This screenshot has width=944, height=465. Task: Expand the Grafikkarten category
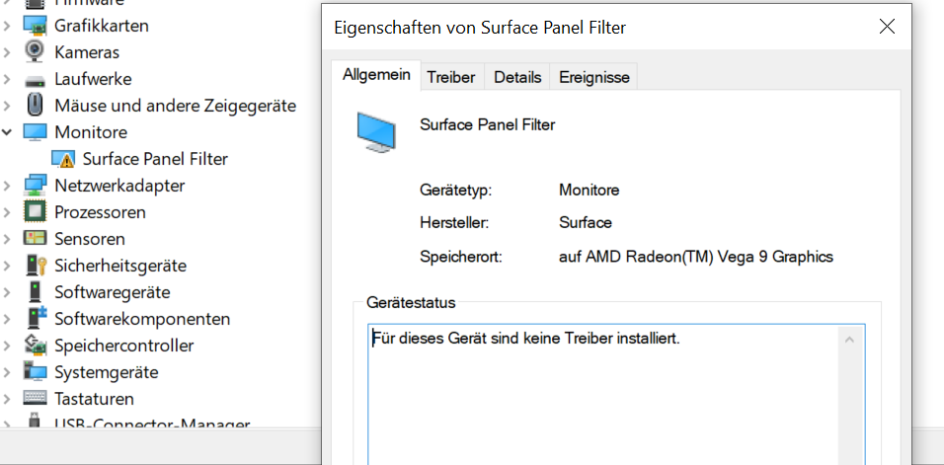pyautogui.click(x=7, y=26)
